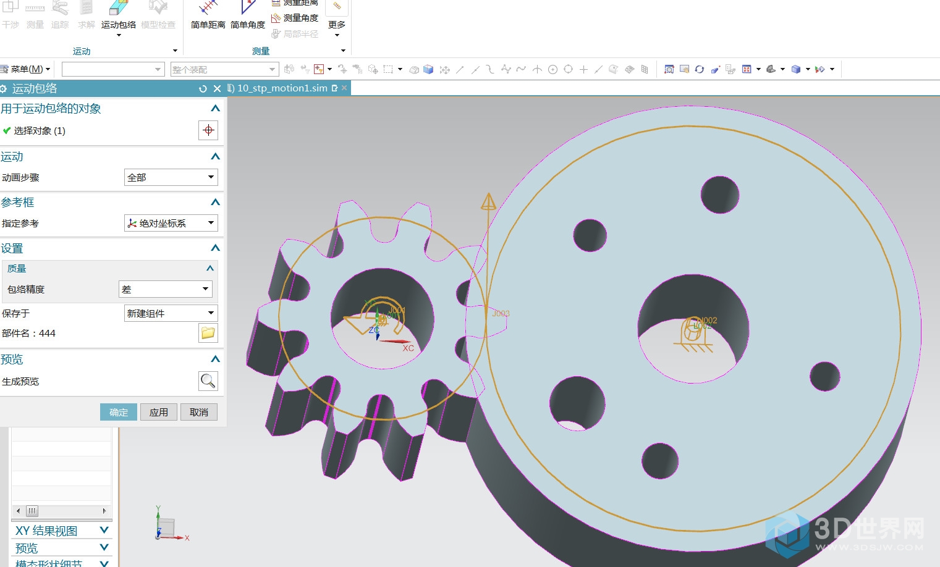Toggle the enable snap point icon
The width and height of the screenshot is (940, 567).
pyautogui.click(x=444, y=69)
